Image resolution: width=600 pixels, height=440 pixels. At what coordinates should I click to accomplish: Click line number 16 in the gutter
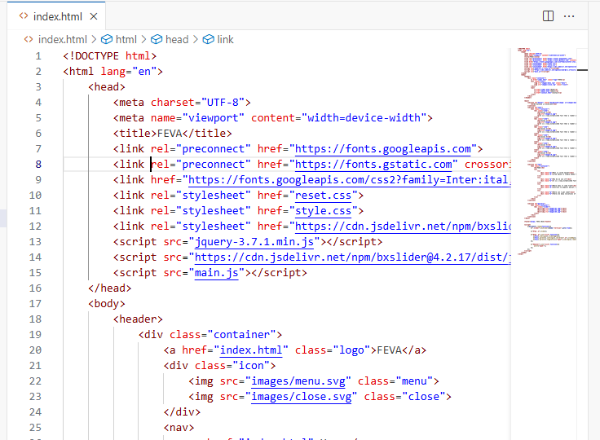(35, 288)
